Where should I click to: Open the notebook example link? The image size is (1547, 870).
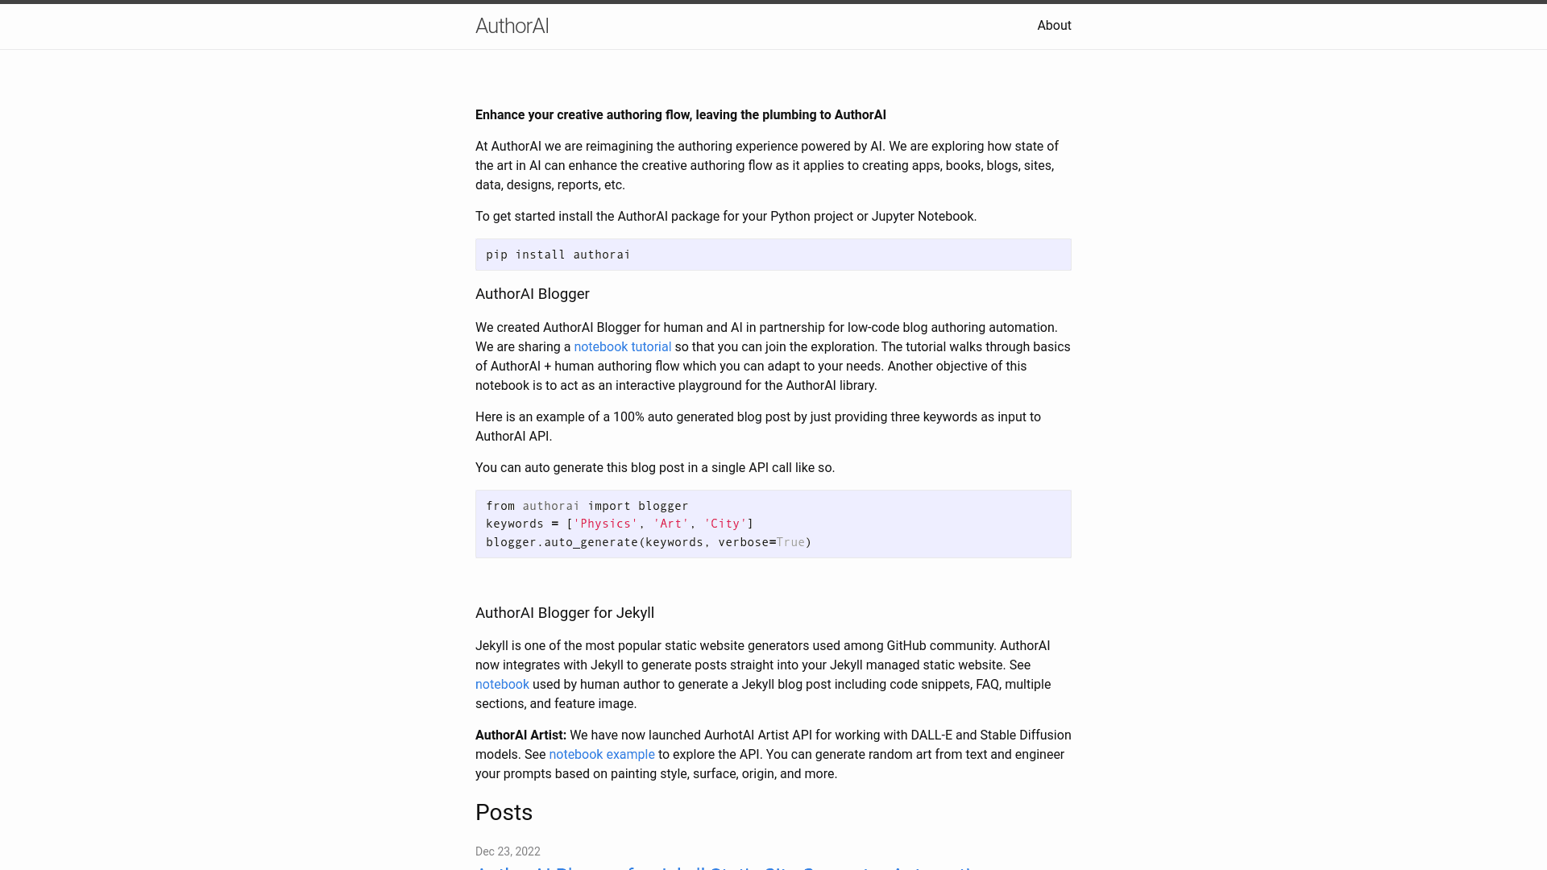pos(602,754)
